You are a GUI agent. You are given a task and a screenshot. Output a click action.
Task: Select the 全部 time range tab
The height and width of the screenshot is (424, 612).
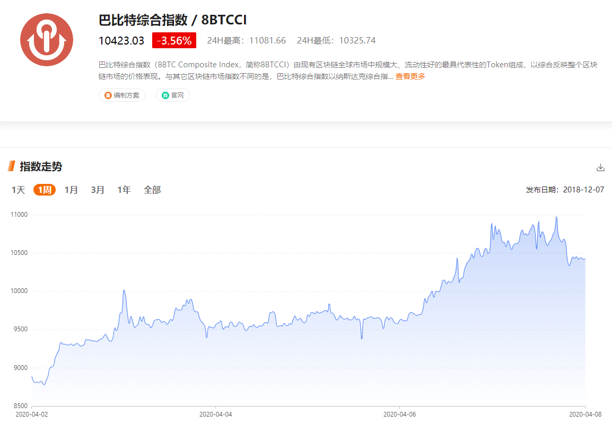click(x=152, y=190)
